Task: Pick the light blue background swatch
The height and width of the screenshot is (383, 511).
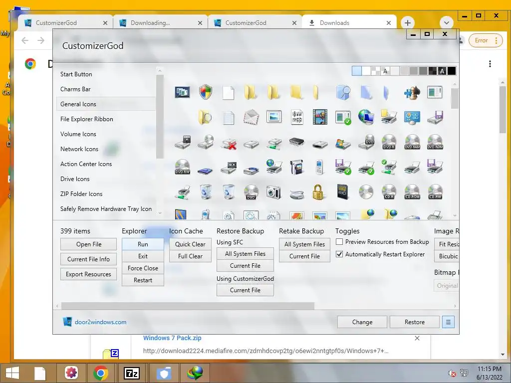Action: [x=356, y=71]
